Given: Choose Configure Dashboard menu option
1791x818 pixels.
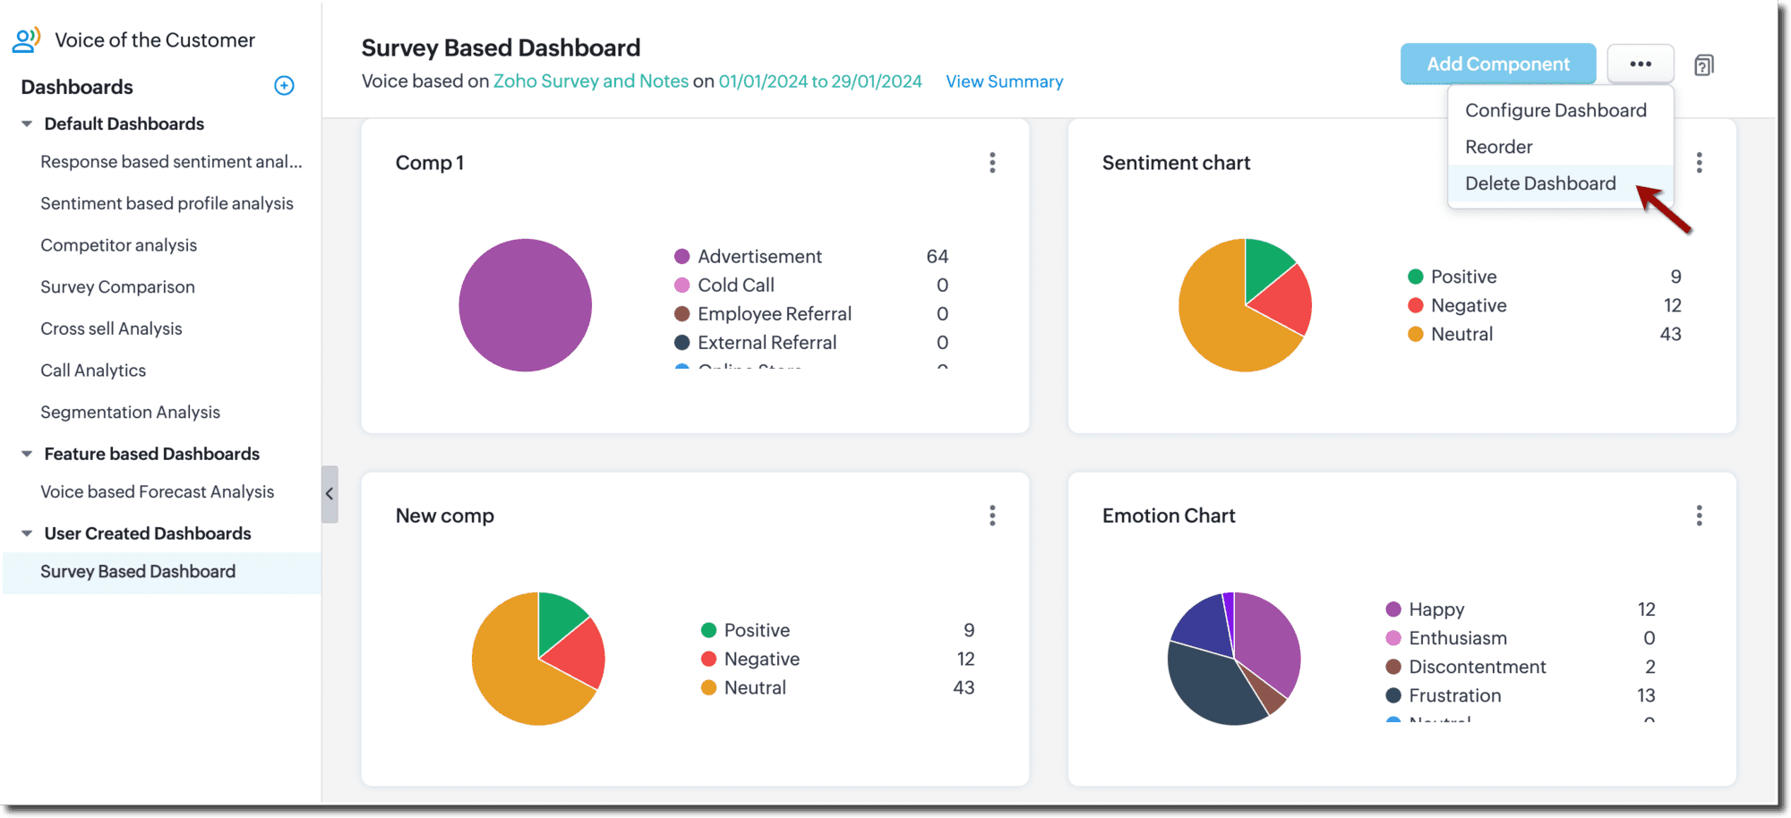Looking at the screenshot, I should click(1555, 110).
